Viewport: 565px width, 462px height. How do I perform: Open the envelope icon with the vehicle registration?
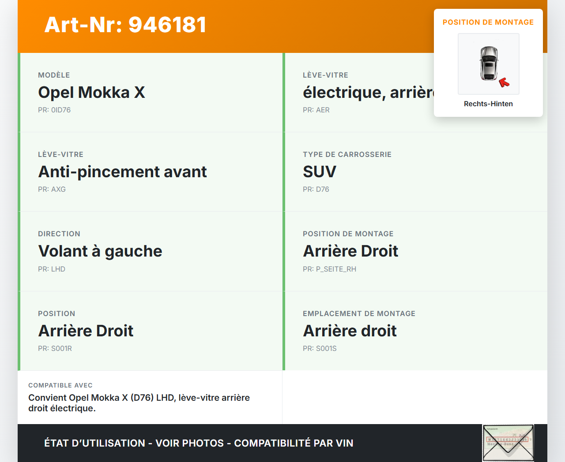(508, 443)
